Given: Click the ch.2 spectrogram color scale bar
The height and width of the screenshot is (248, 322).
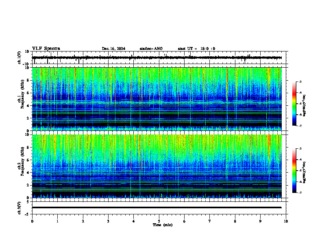Looking at the screenshot, I should [x=294, y=171].
